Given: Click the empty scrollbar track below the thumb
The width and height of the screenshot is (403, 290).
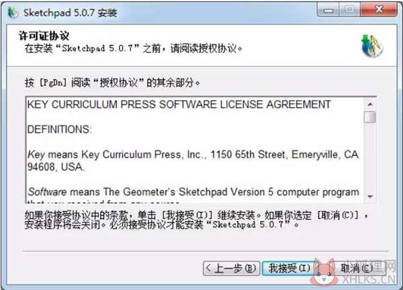Looking at the screenshot, I should [370, 157].
